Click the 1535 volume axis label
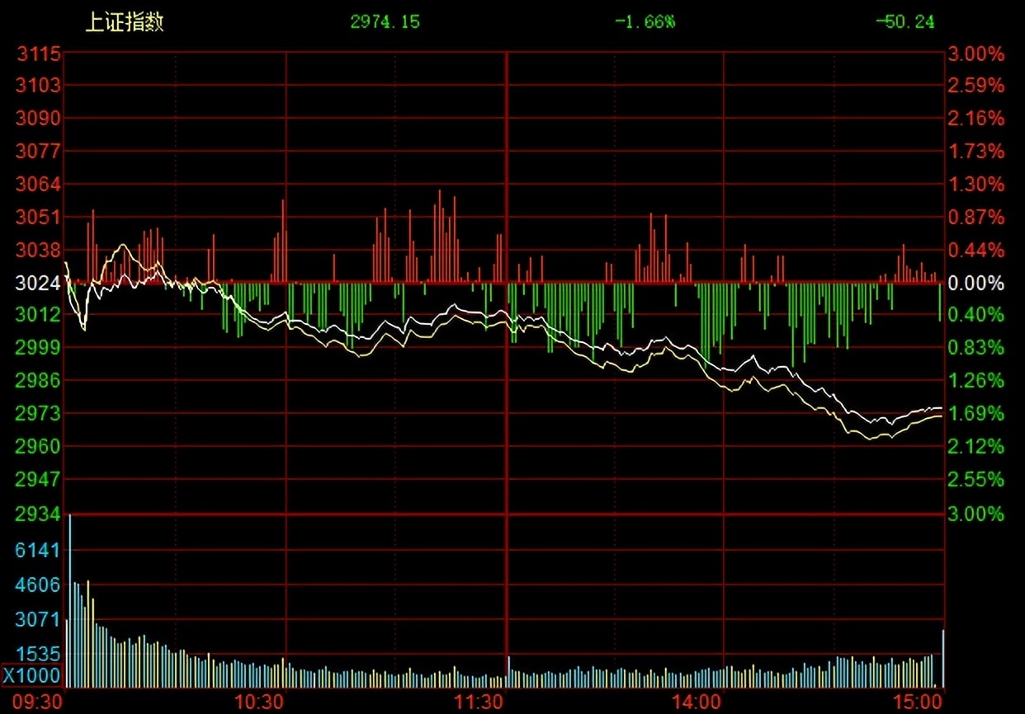Image resolution: width=1025 pixels, height=714 pixels. (38, 655)
